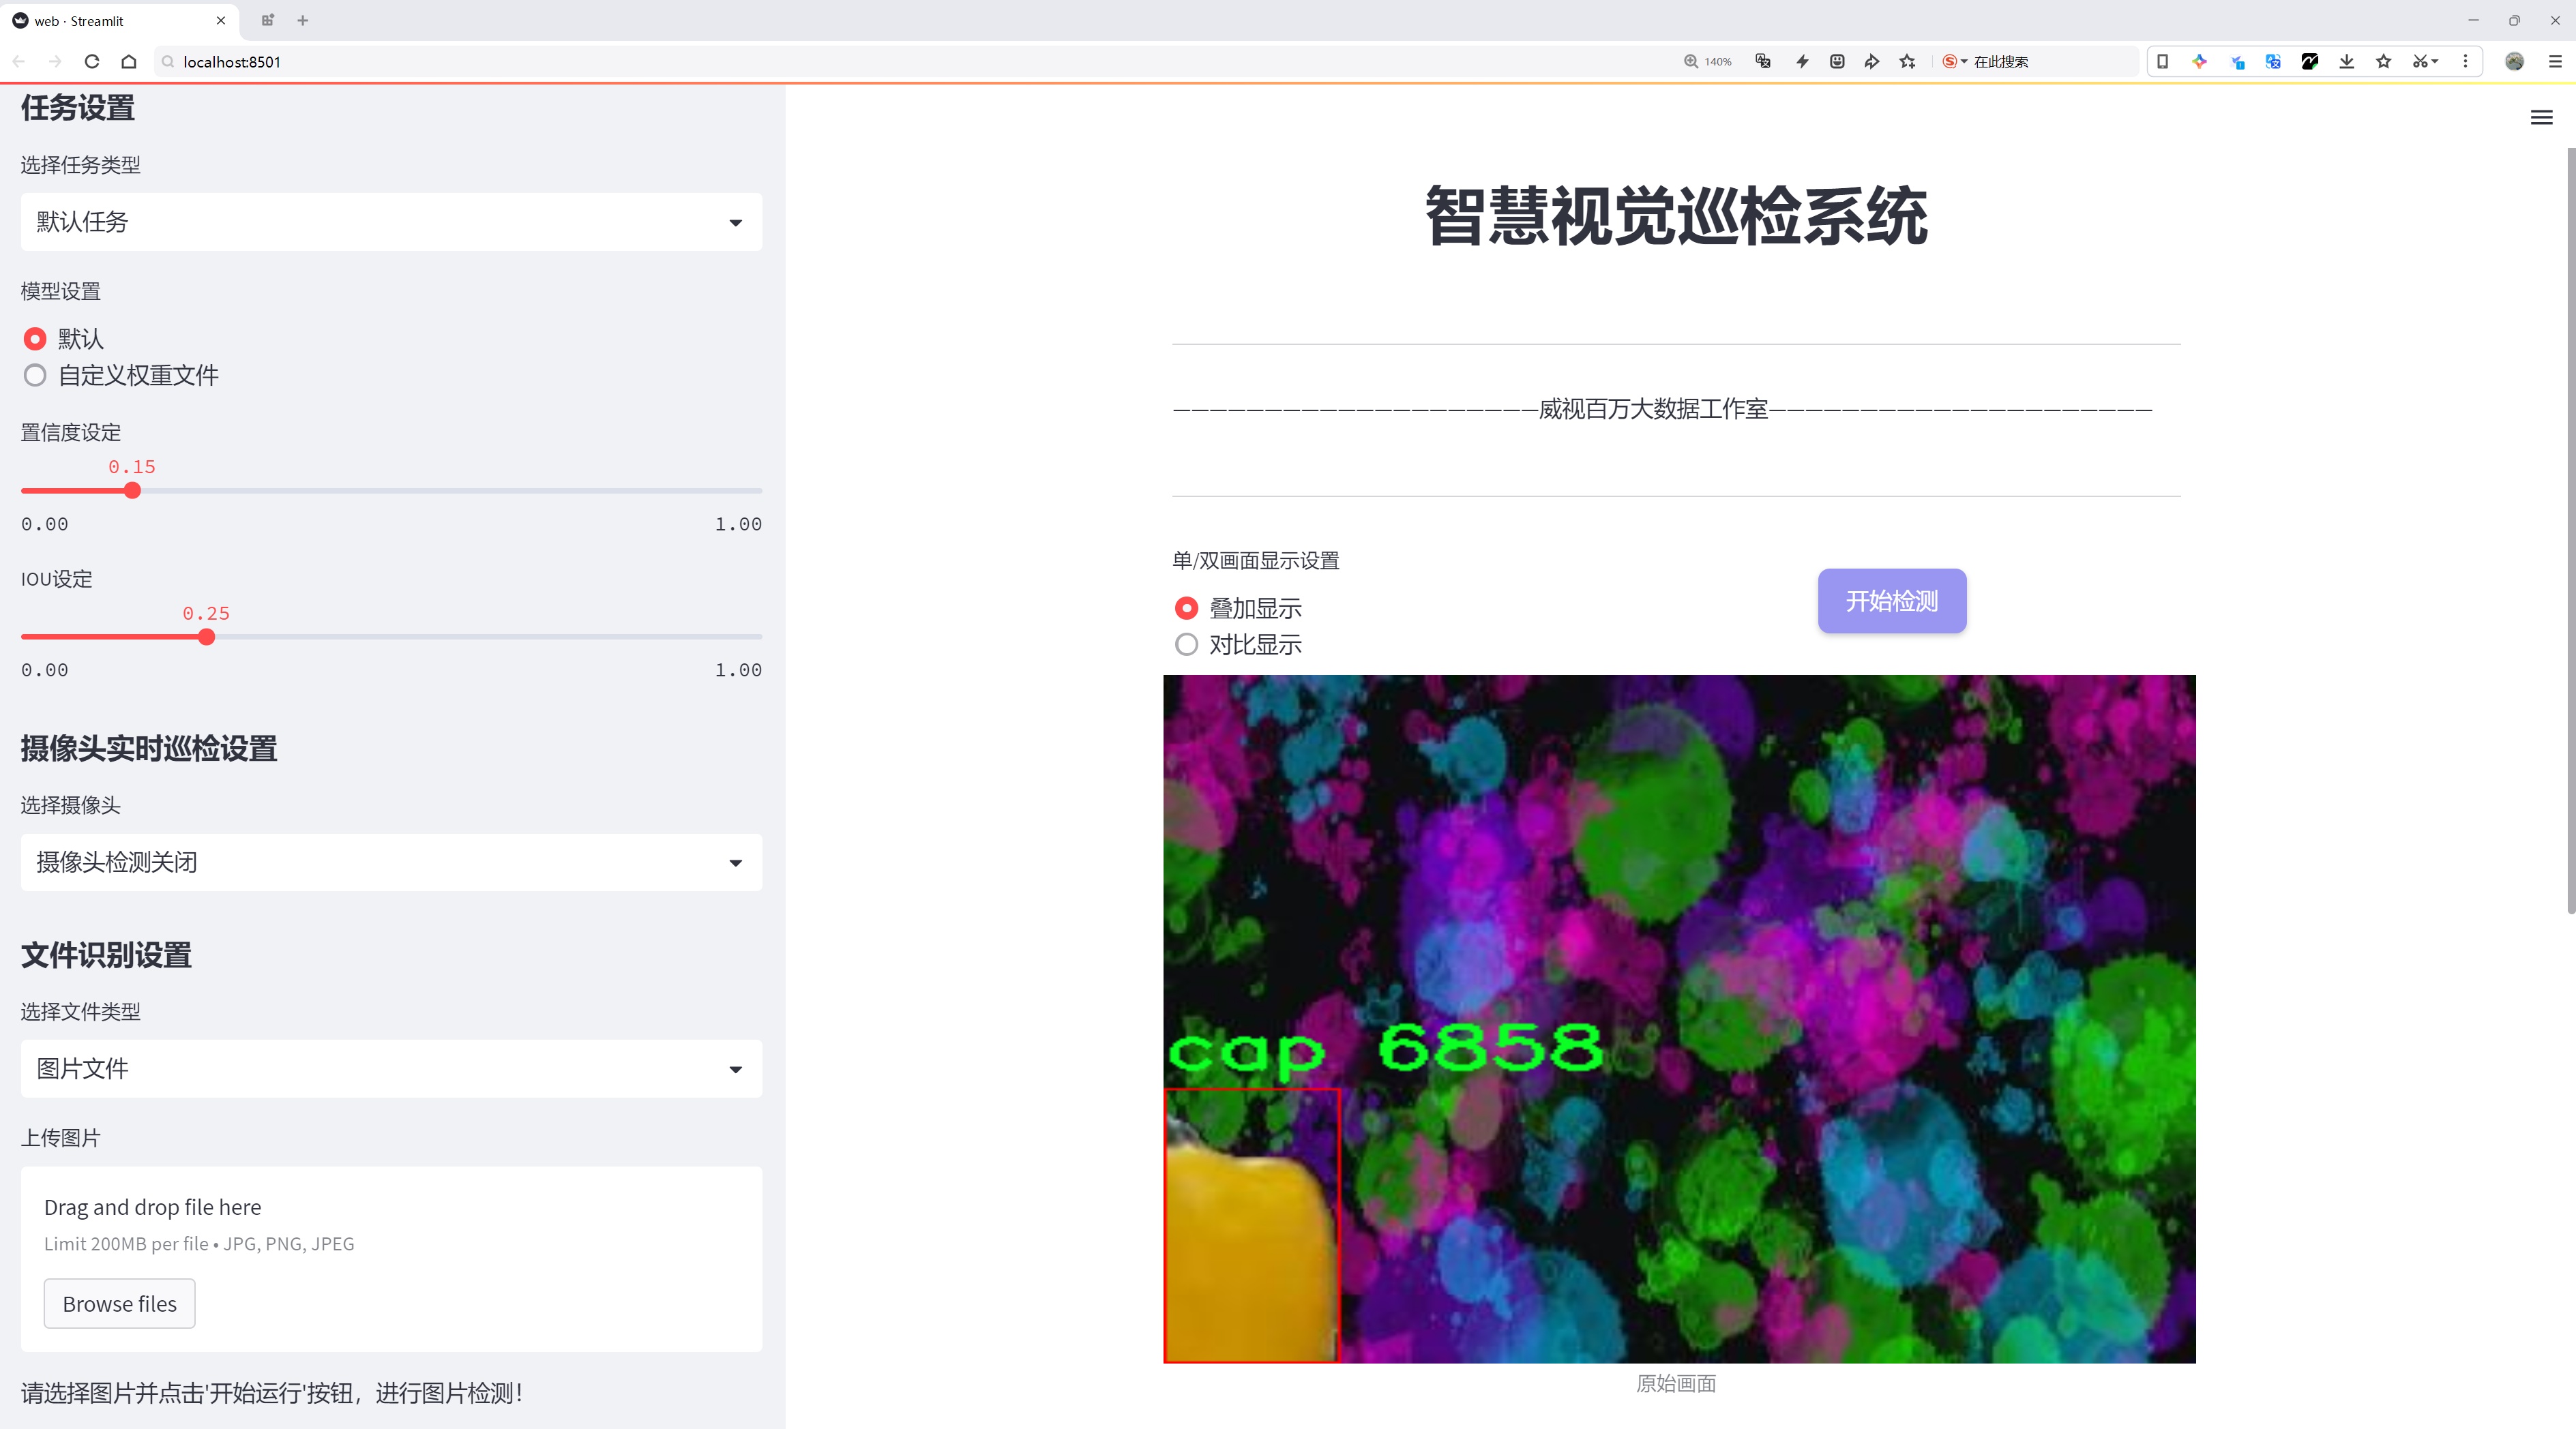Open a new browser tab
Screen dimensions: 2576x1429
pos(303,20)
